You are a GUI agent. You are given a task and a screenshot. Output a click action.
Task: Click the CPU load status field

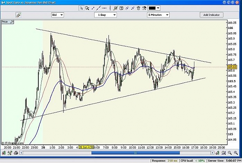(x=192, y=161)
